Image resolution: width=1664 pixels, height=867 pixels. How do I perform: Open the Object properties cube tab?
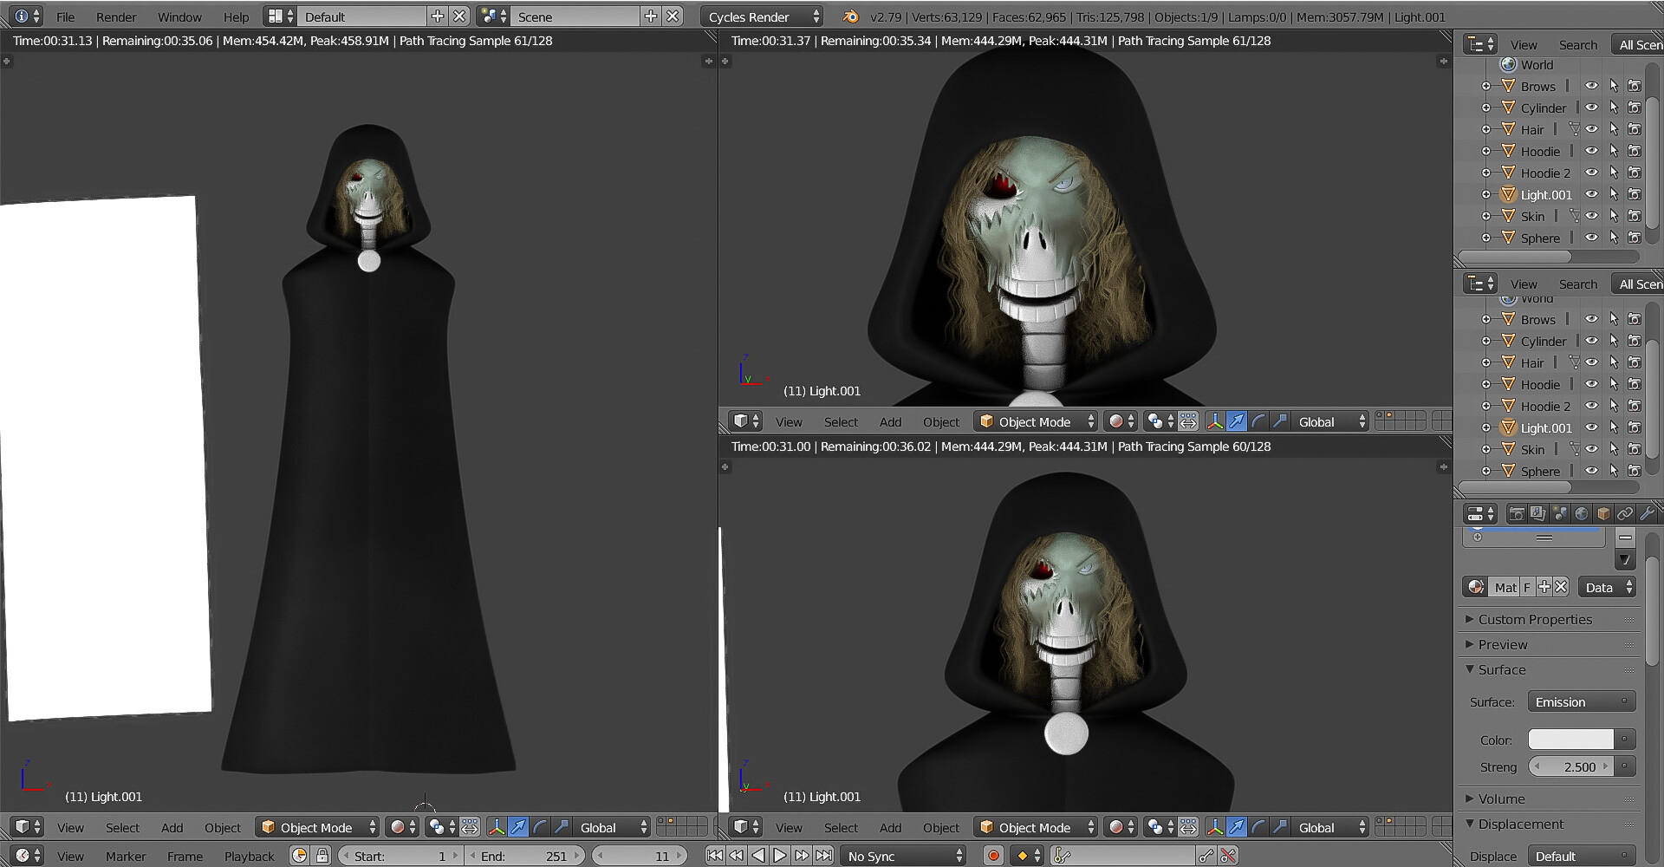click(x=1603, y=513)
